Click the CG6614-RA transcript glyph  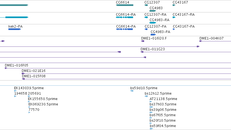click(x=125, y=17)
